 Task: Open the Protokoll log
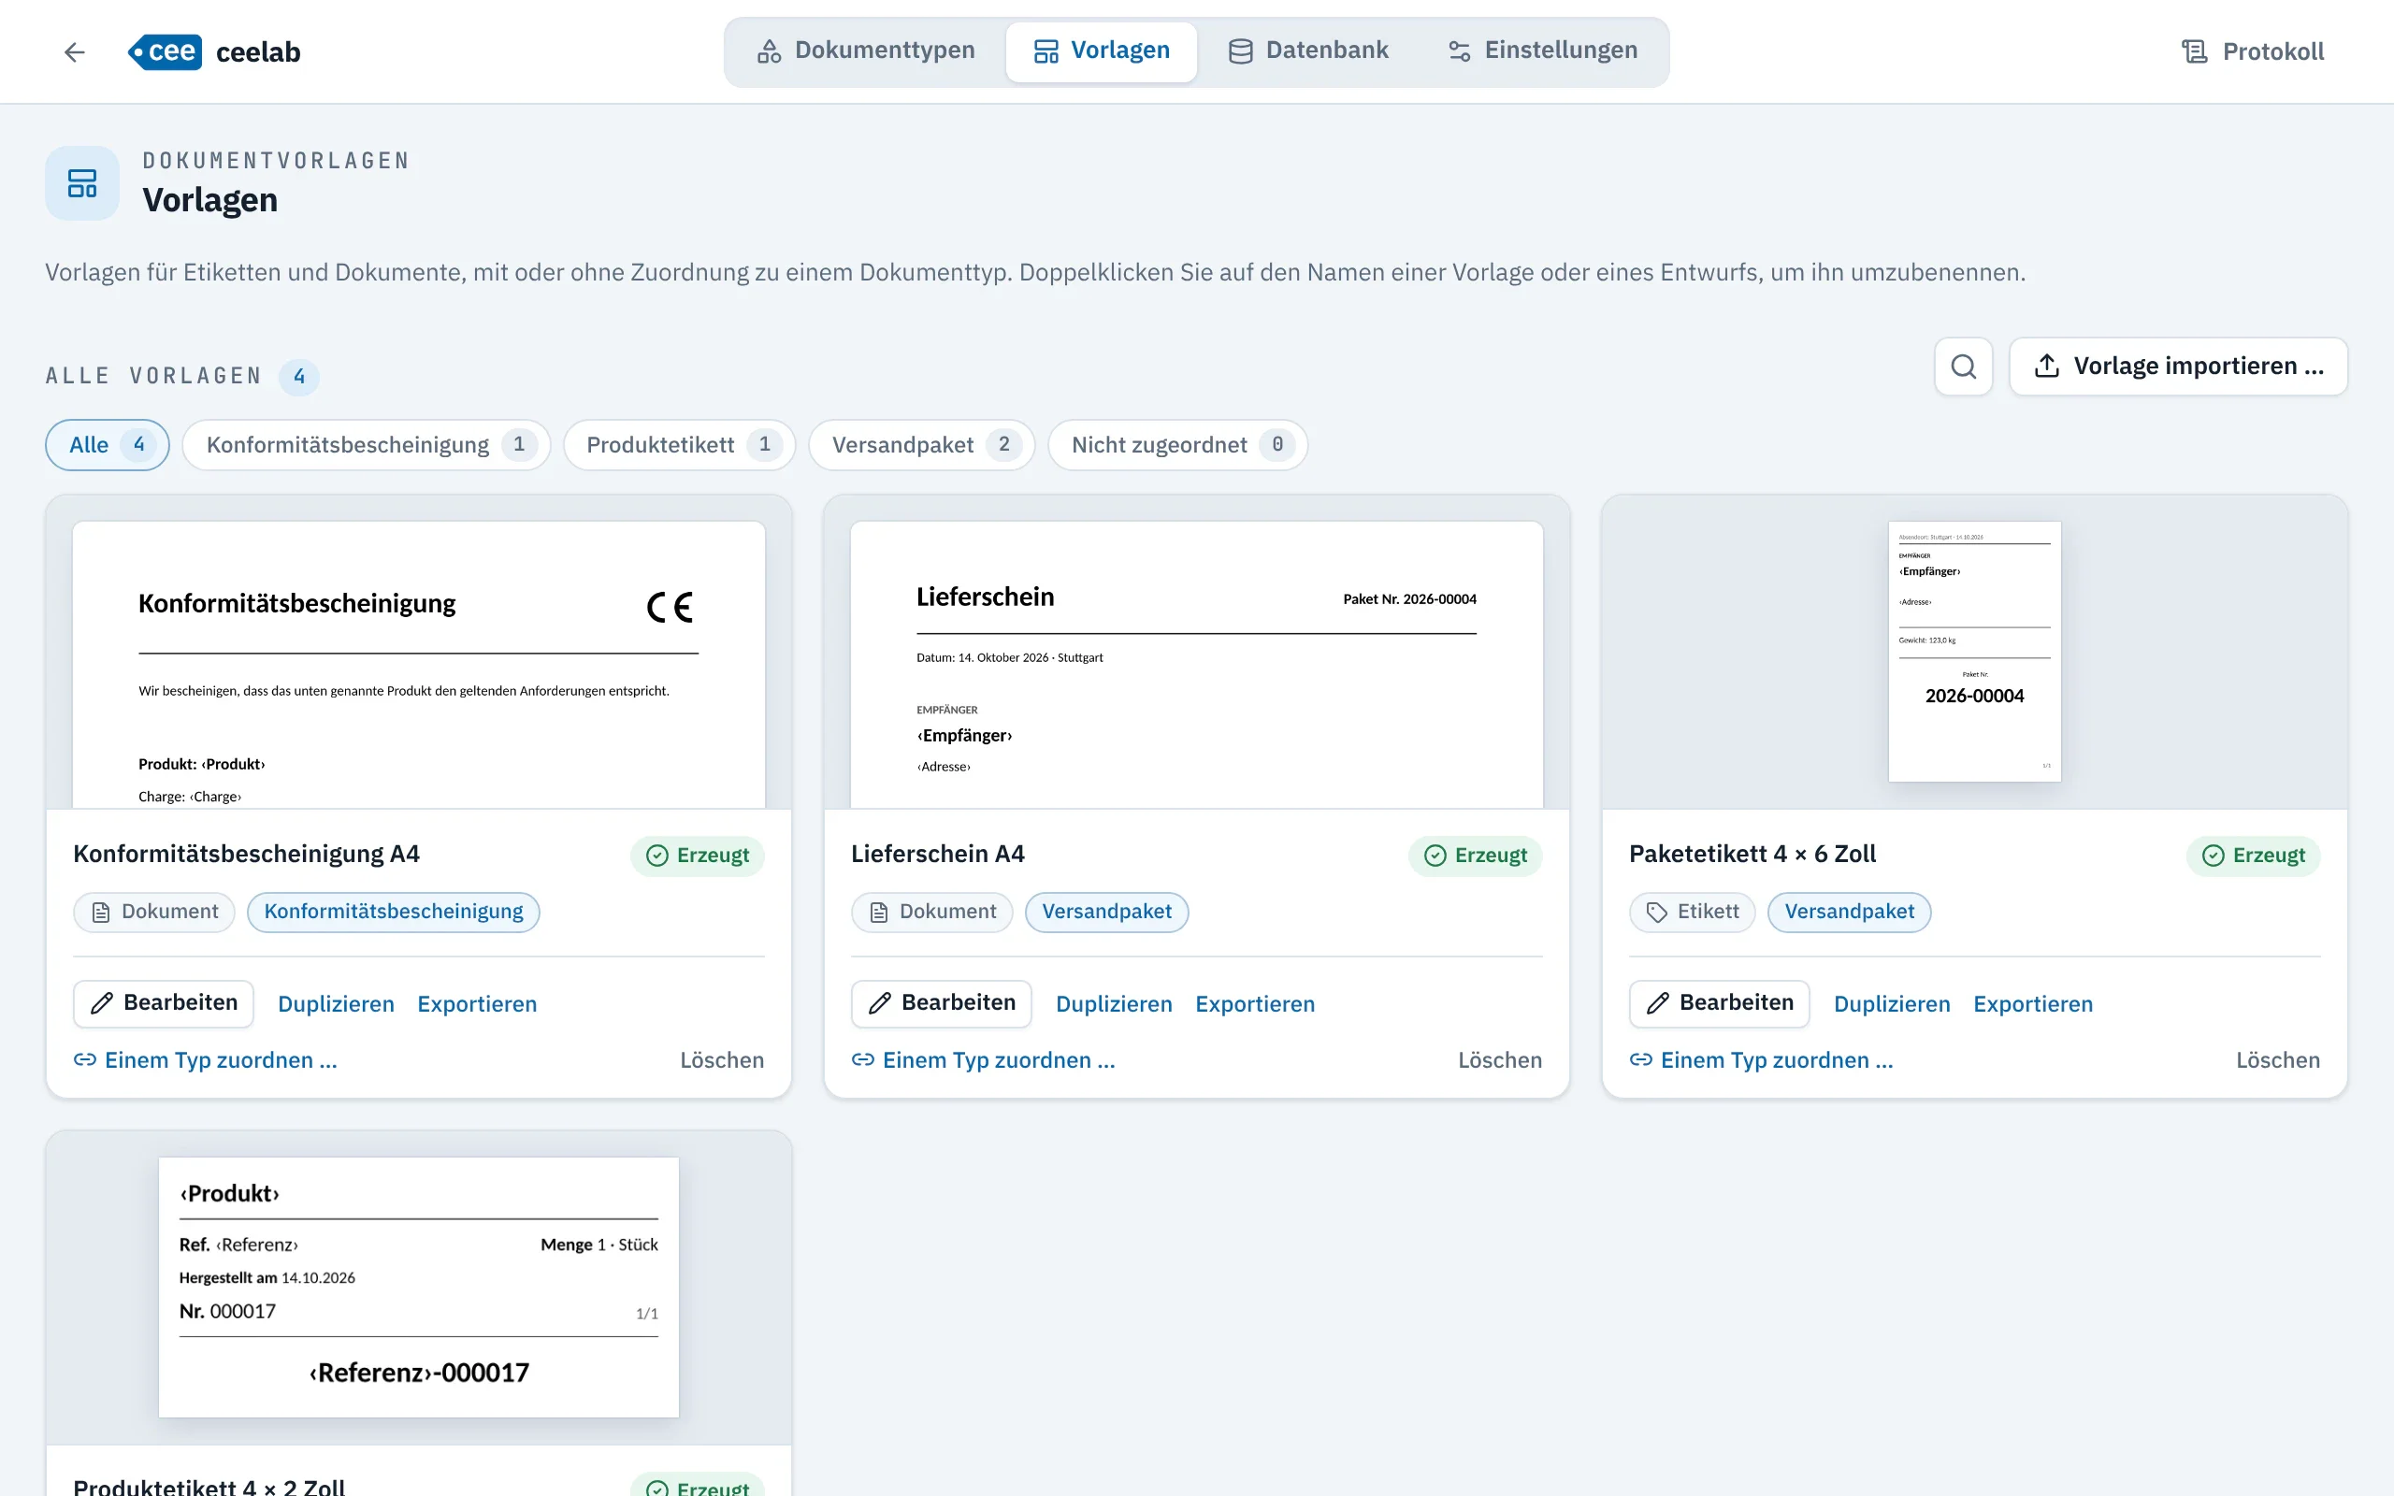pyautogui.click(x=2253, y=51)
